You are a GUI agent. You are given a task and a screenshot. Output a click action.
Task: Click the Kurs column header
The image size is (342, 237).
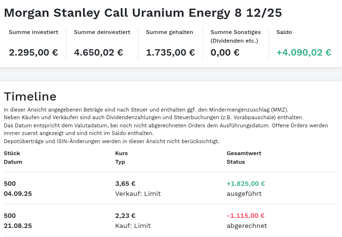tap(121, 153)
